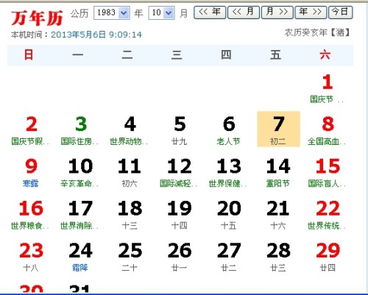Go to previous month with << 月 button

(244, 13)
